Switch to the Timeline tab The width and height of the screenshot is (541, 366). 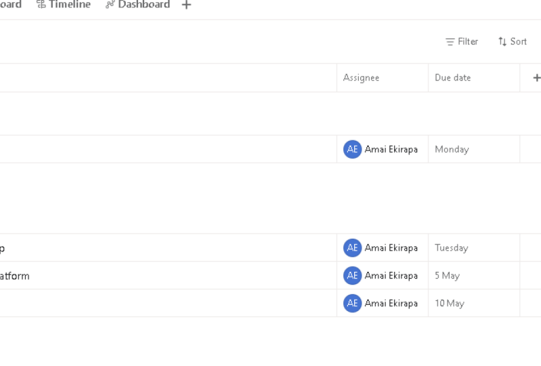point(64,5)
